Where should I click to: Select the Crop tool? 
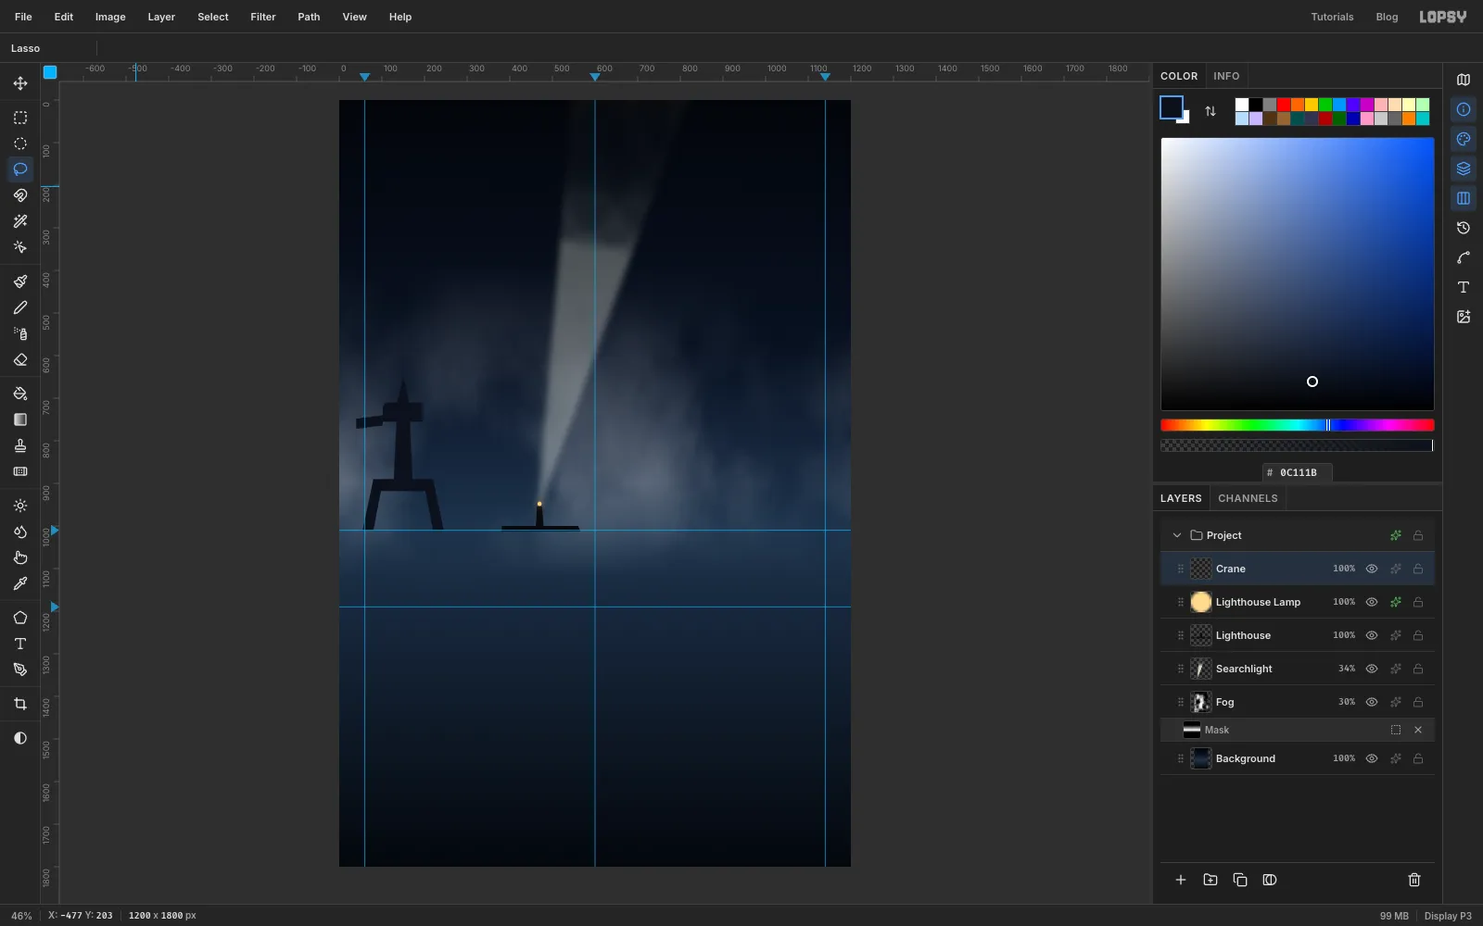[x=20, y=704]
